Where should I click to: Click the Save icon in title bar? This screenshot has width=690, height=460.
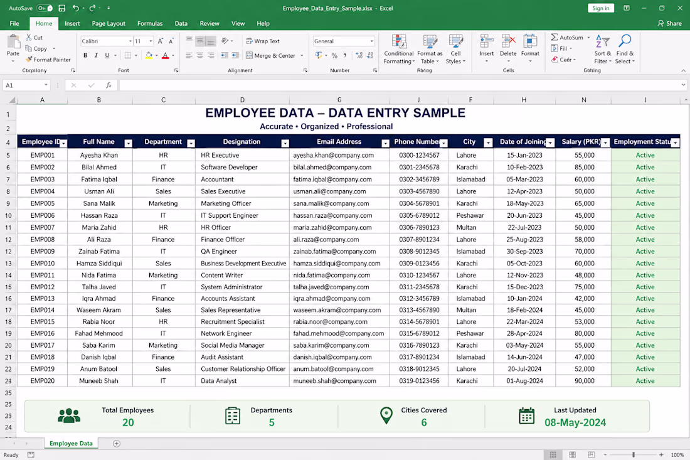tap(62, 8)
